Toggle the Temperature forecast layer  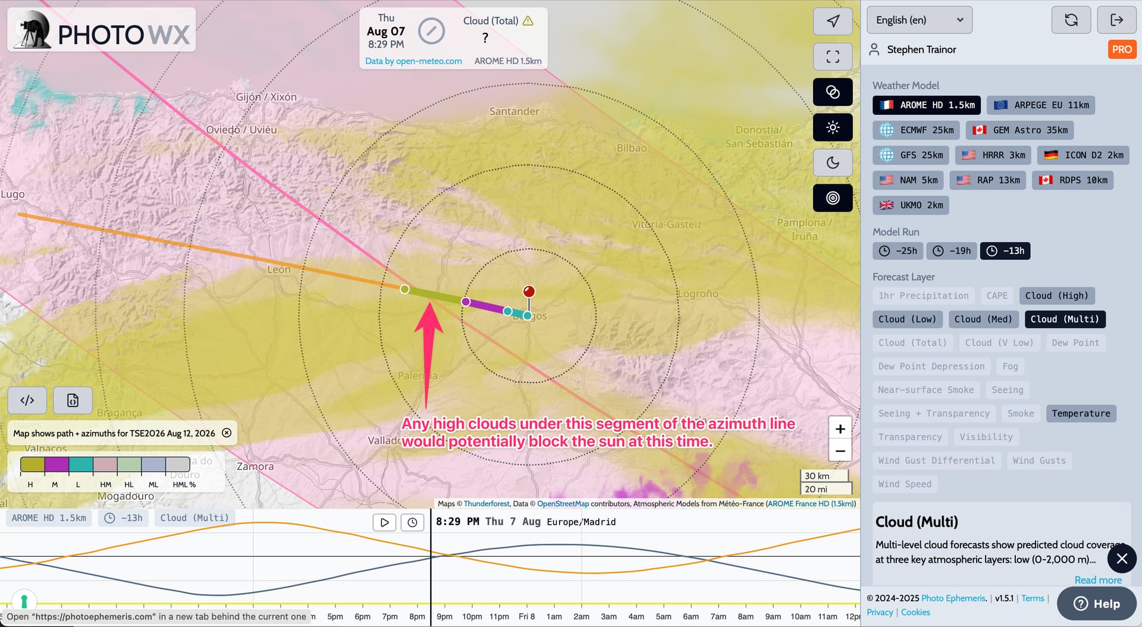1081,413
